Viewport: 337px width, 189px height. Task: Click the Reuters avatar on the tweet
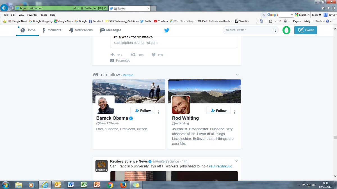101,166
